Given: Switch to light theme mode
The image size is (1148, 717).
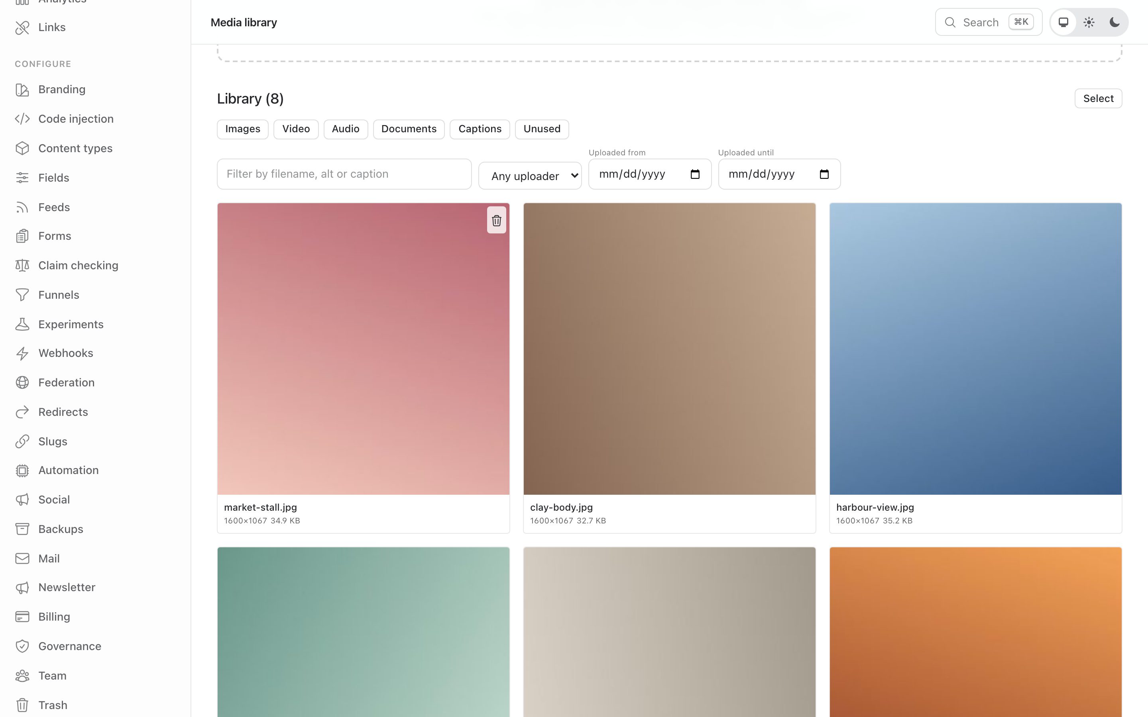Looking at the screenshot, I should click(1089, 22).
